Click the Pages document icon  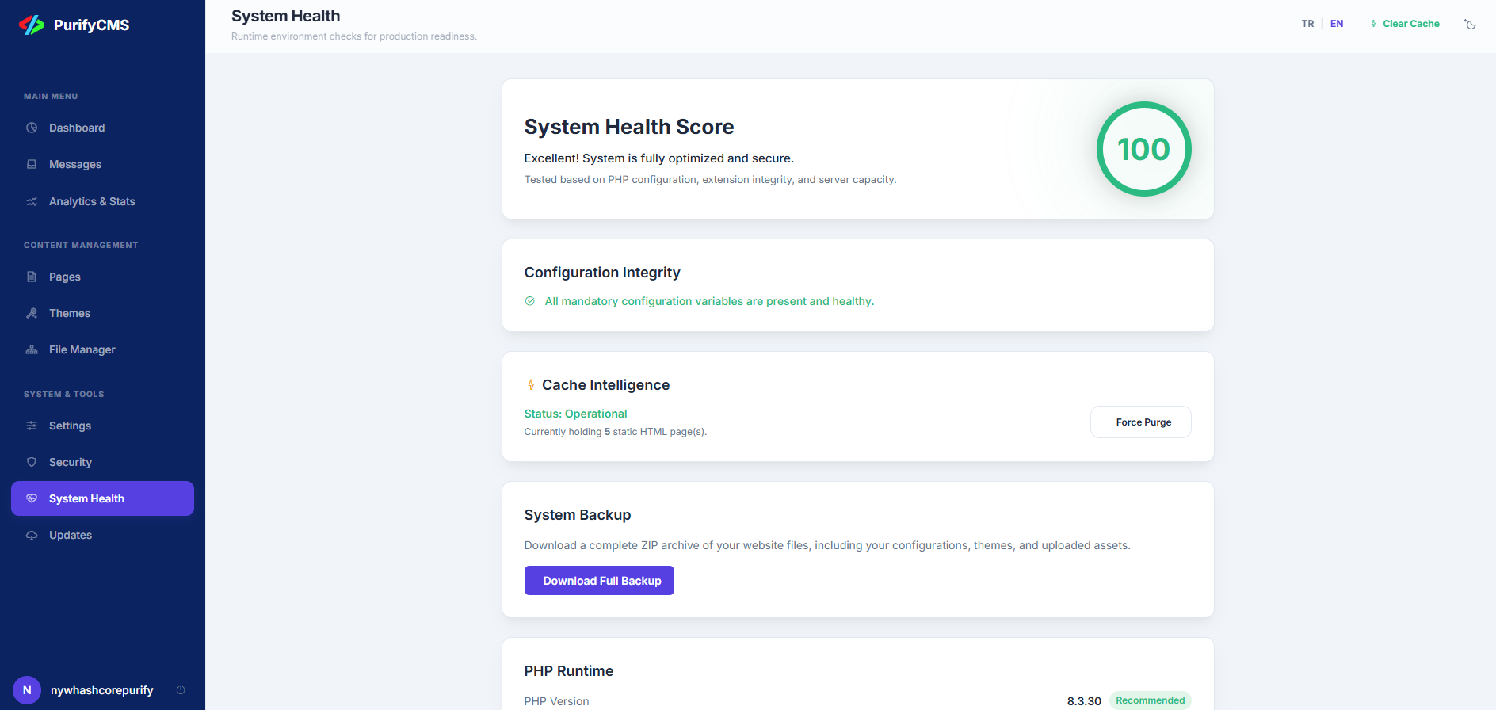[x=32, y=277]
